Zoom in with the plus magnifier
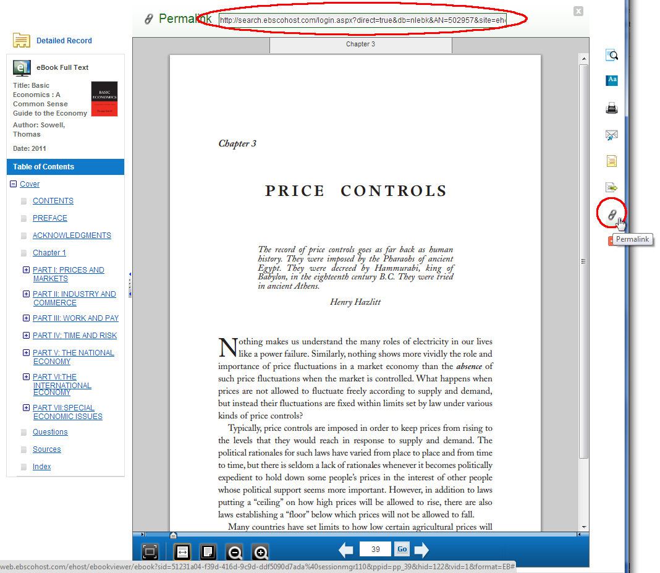The width and height of the screenshot is (660, 573). point(261,551)
